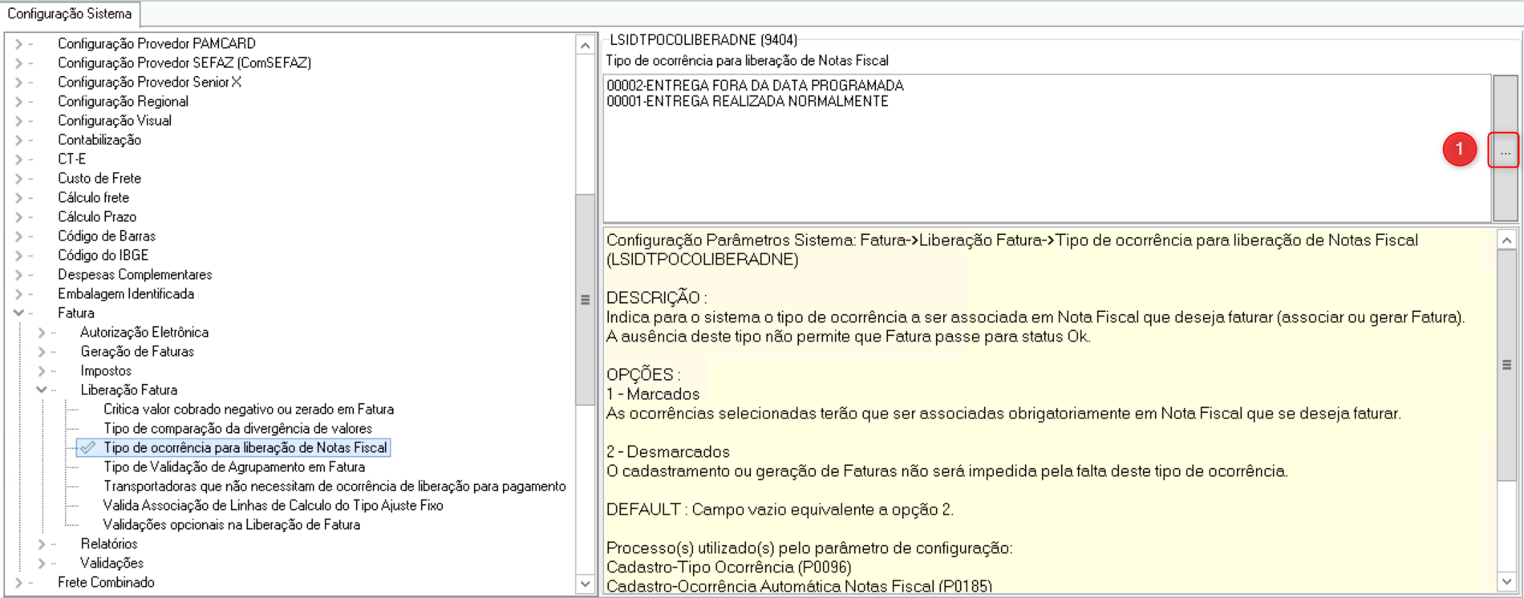Screen dimensions: 1524x598
Task: Open Tipo de Validação de Agrupamento em Fatura
Action: coord(234,467)
